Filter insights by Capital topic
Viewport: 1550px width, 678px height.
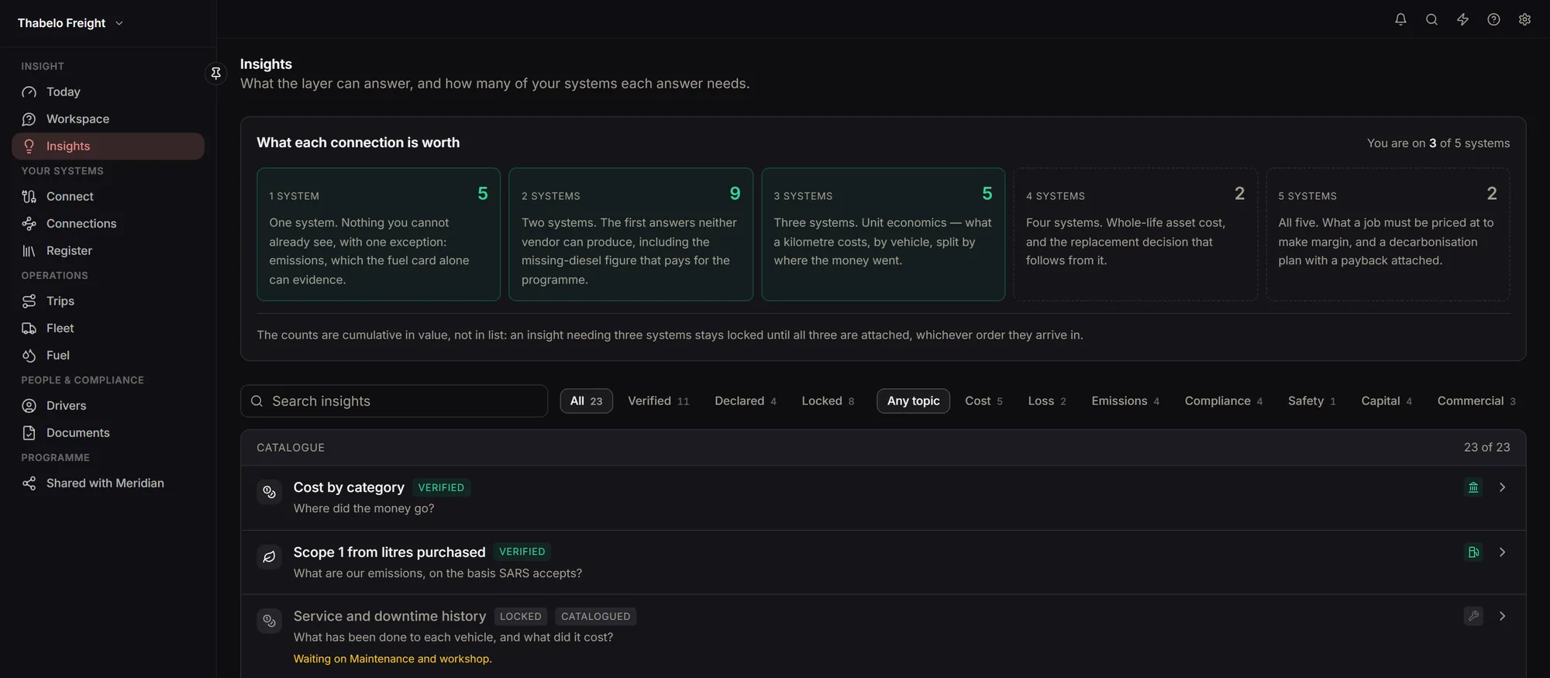pyautogui.click(x=1386, y=401)
